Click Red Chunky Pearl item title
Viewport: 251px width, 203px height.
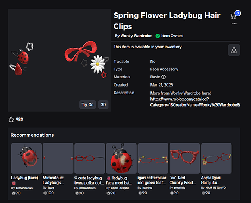click(183, 180)
